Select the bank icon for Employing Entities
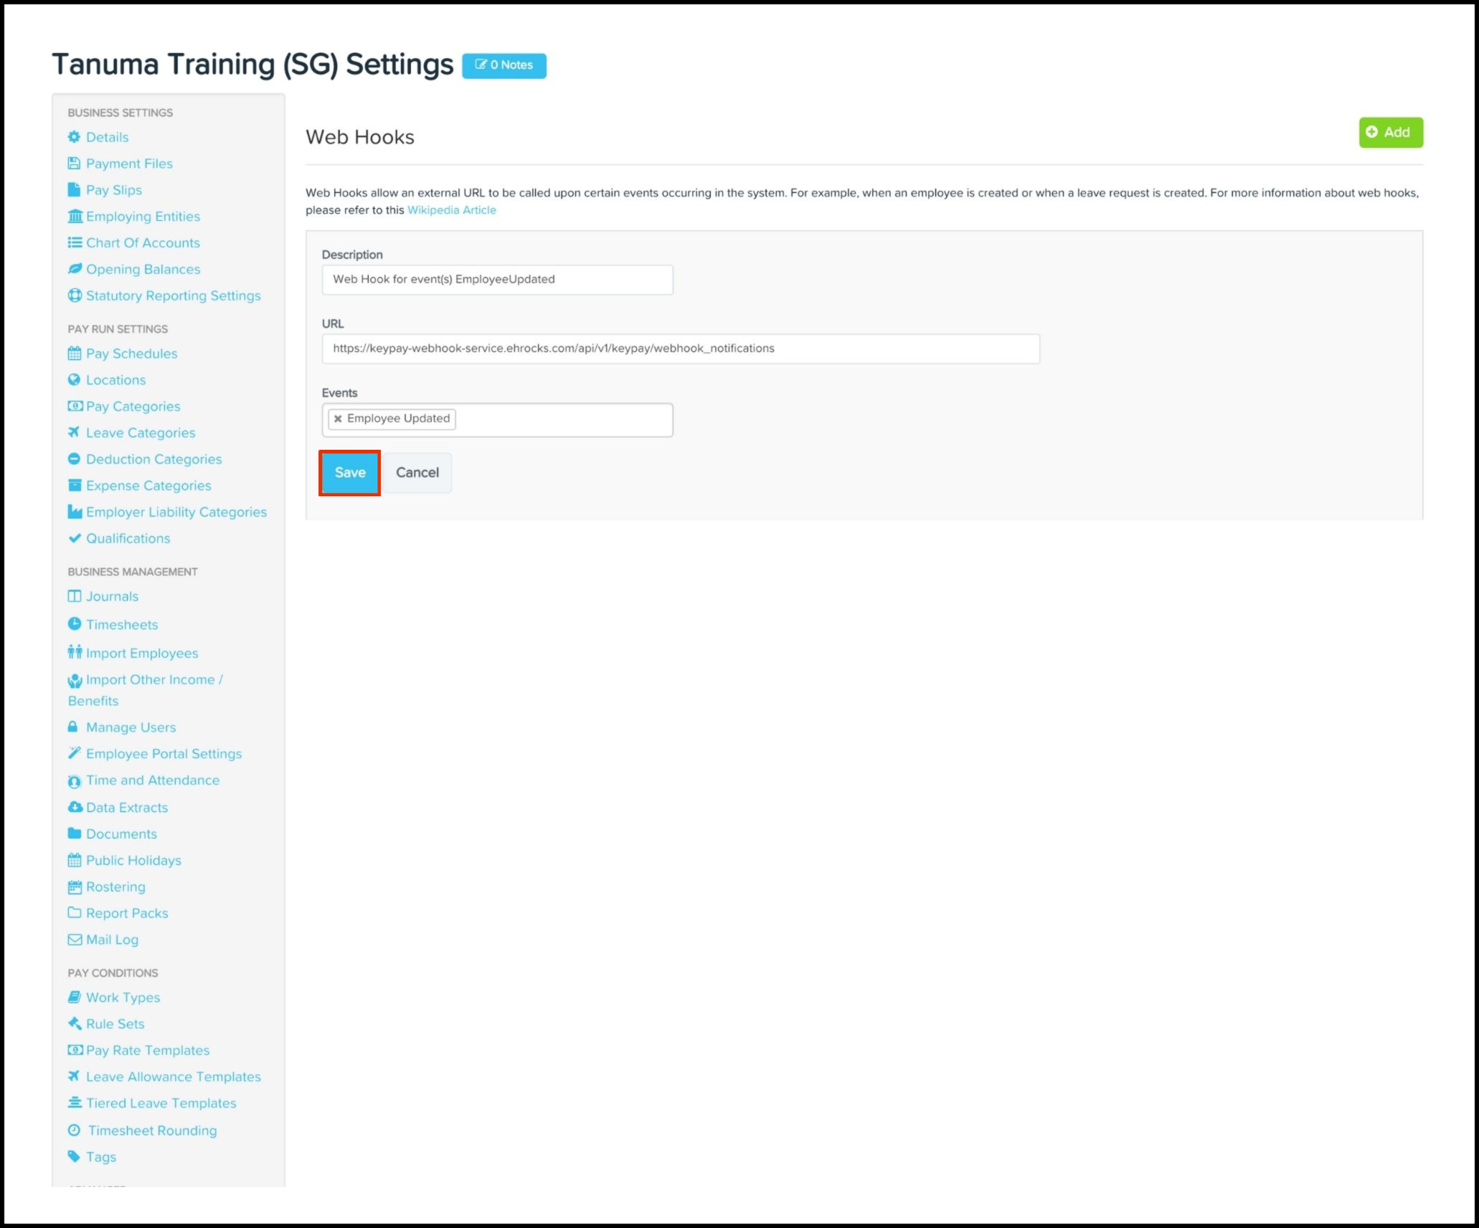Screen dimensions: 1479x1228 (x=75, y=216)
